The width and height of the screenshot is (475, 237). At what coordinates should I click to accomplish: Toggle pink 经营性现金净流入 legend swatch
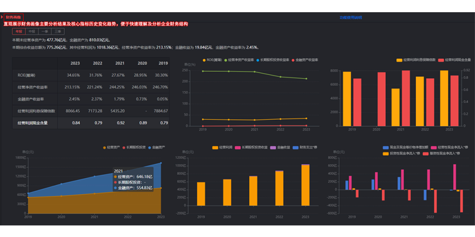(x=434, y=147)
